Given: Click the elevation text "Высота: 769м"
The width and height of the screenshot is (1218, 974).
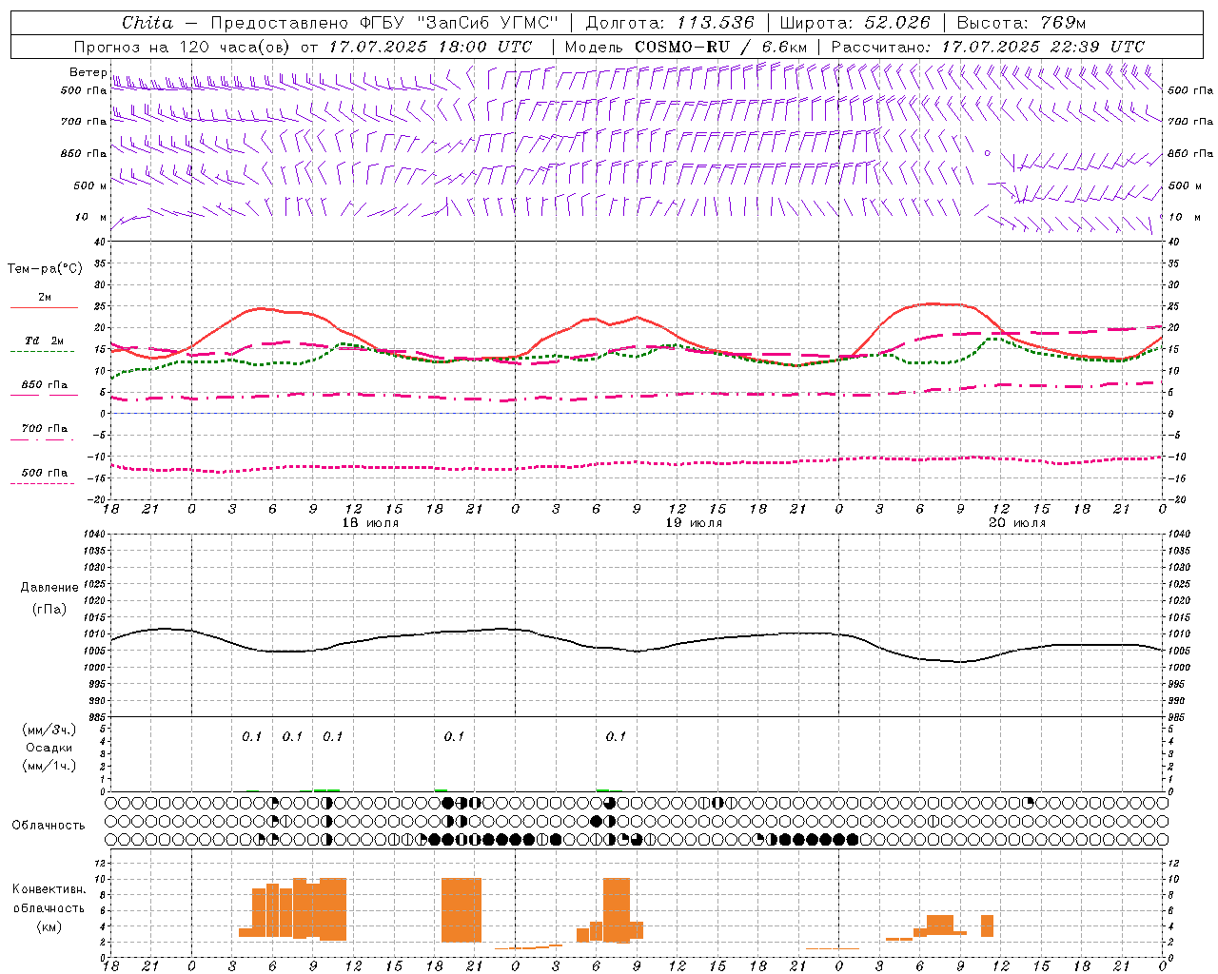Looking at the screenshot, I should [1021, 23].
